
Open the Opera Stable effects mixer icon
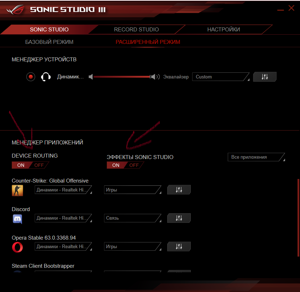pyautogui.click(x=179, y=246)
